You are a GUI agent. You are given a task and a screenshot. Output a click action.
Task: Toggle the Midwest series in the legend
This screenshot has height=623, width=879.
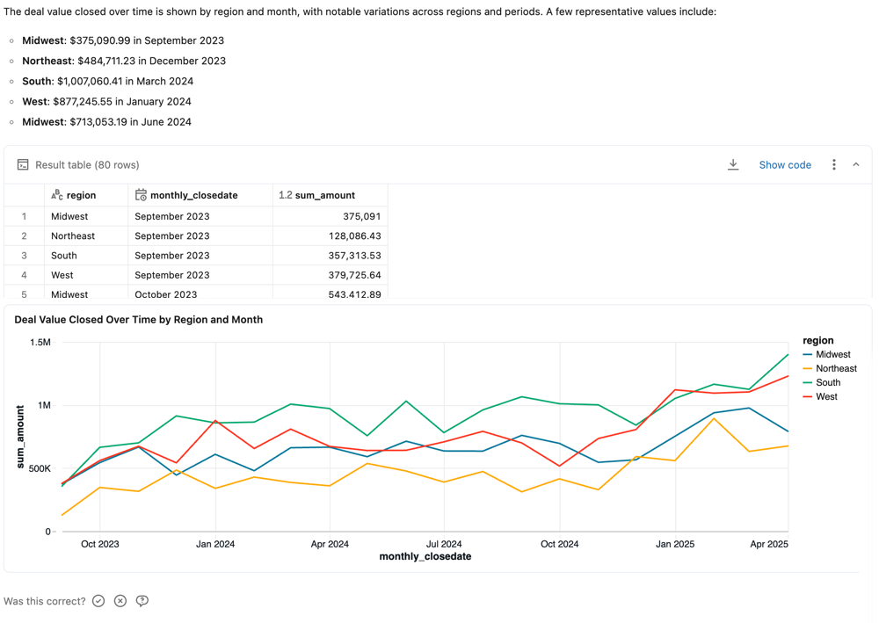830,354
